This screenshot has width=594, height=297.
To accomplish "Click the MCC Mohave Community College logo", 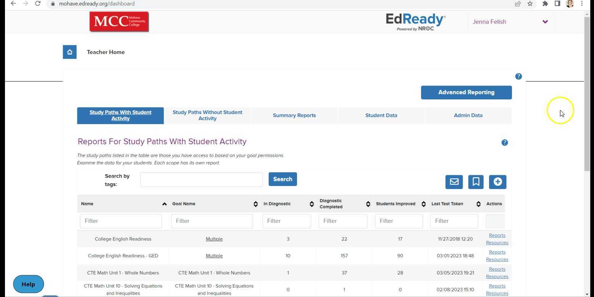I will (x=119, y=22).
